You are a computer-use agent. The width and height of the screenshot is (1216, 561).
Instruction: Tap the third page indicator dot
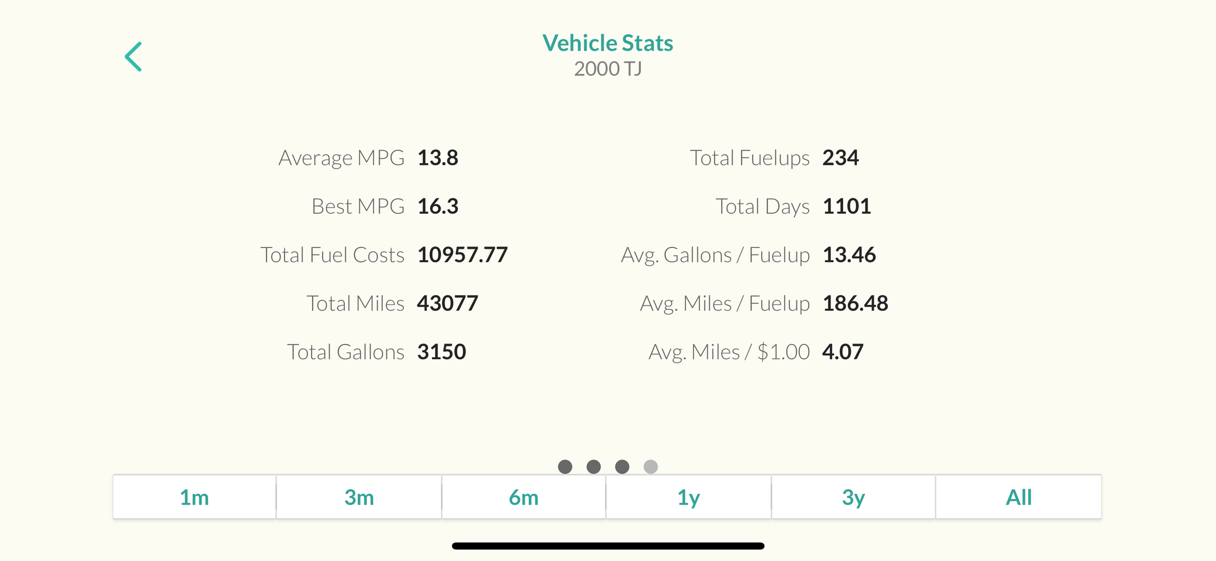tap(622, 467)
